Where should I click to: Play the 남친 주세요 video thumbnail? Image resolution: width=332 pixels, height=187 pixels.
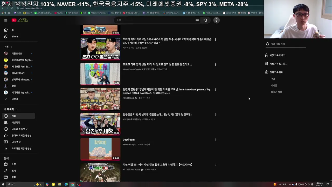click(100, 124)
